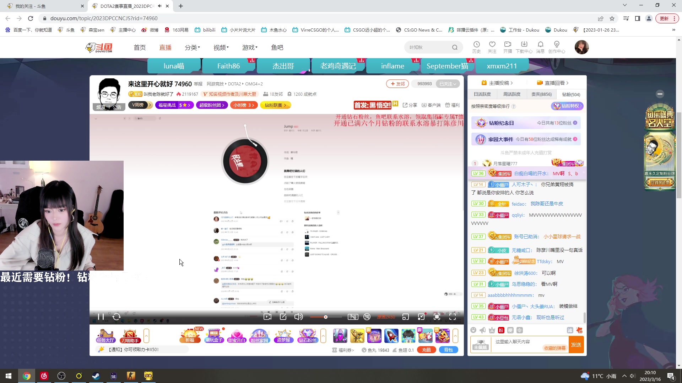Viewport: 682px width, 383px height.
Task: Mute the player volume speaker icon
Action: pyautogui.click(x=299, y=317)
